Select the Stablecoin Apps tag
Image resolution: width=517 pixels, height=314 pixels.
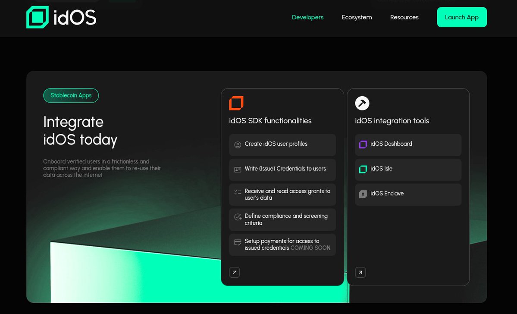tap(71, 95)
